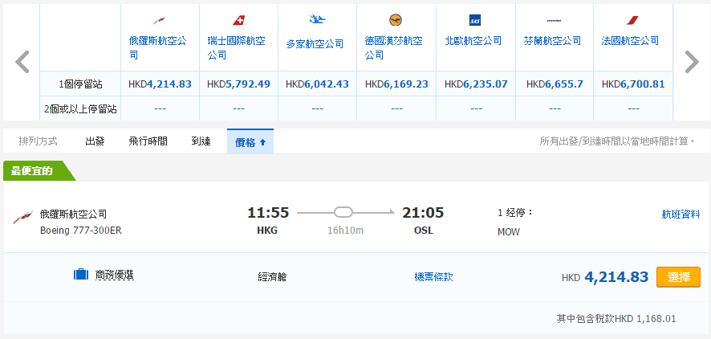Sort flights by 出發 time
The width and height of the screenshot is (711, 339).
click(95, 141)
